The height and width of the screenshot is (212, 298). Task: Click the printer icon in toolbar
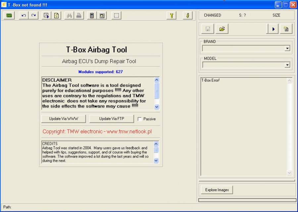coord(79,15)
